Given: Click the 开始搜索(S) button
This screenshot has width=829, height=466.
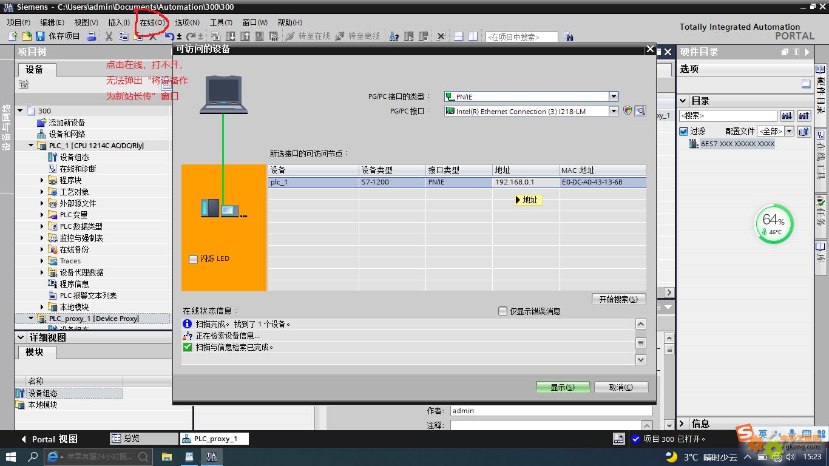Looking at the screenshot, I should [x=618, y=299].
